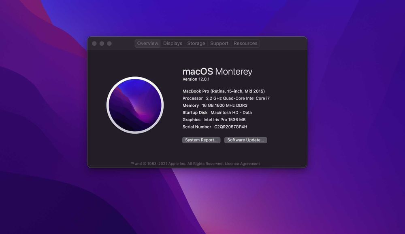
Task: Click the window zoom button
Action: pyautogui.click(x=109, y=44)
